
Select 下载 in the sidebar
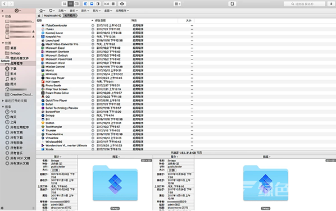click(18, 68)
